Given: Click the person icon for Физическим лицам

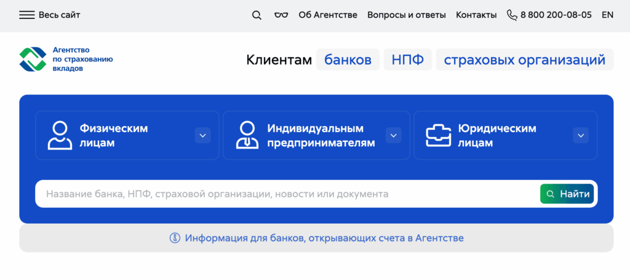Looking at the screenshot, I should [x=60, y=136].
